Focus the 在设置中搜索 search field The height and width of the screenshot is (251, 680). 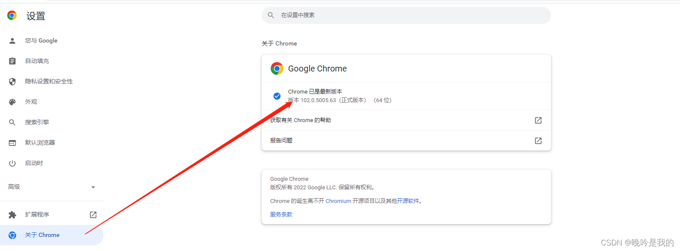pos(406,15)
